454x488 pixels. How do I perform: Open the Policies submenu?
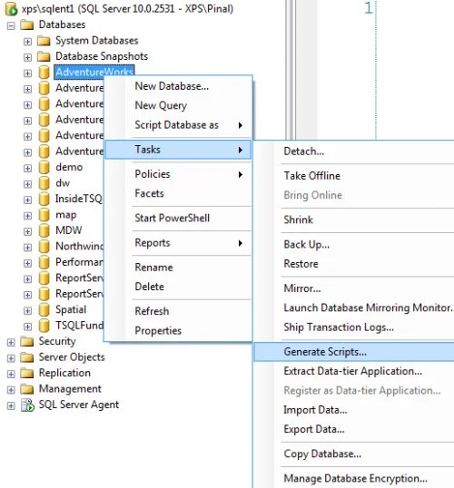[x=178, y=174]
